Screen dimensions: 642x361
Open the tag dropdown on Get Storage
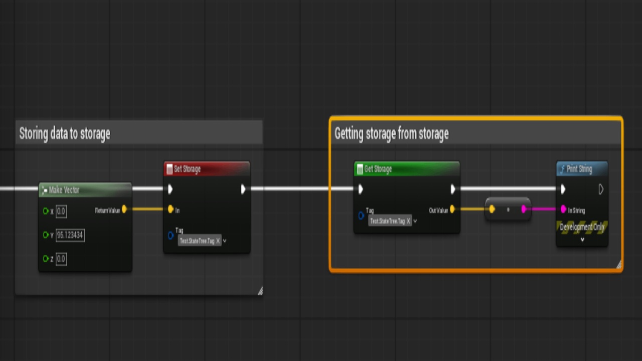(415, 221)
